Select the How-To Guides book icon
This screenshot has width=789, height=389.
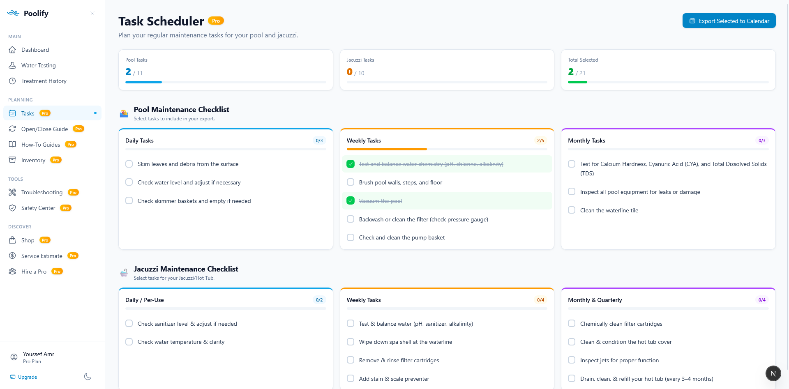click(13, 144)
